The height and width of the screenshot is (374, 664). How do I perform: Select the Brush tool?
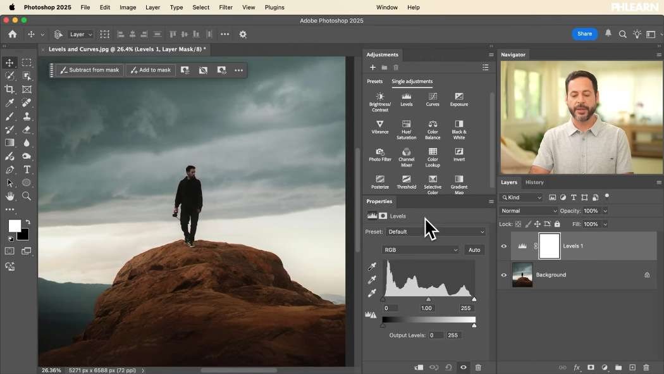click(9, 116)
